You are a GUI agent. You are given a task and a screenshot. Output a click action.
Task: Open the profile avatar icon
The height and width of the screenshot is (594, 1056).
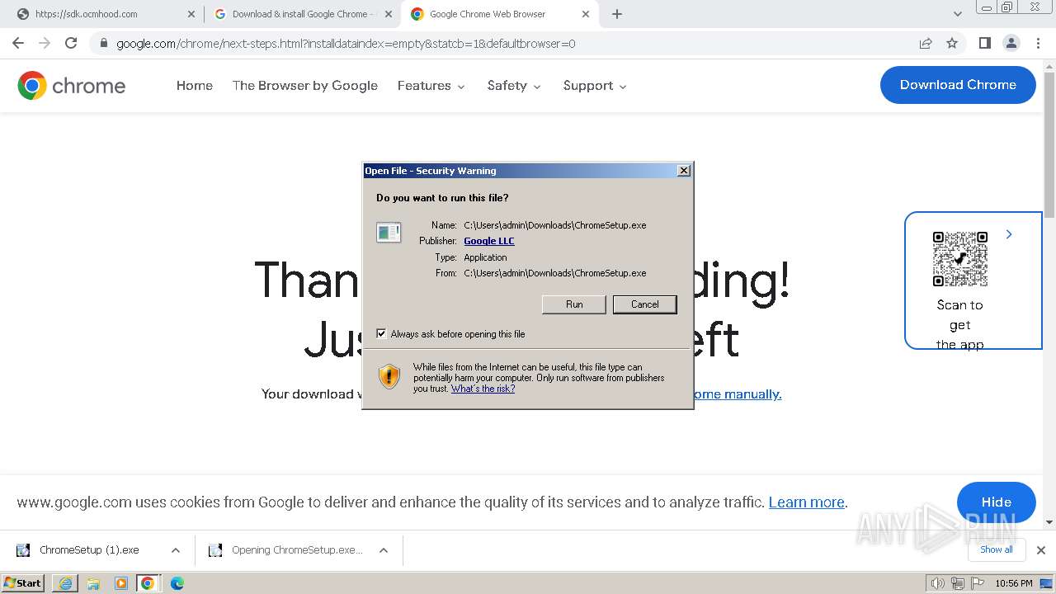pos(1011,43)
